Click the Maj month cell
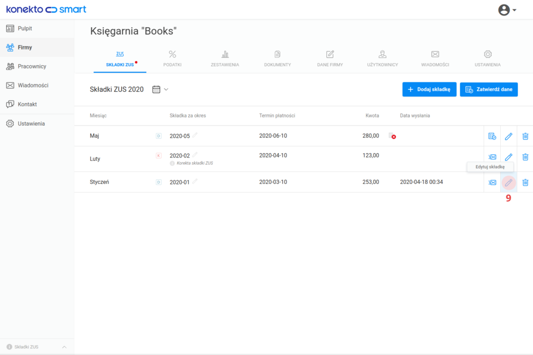 tap(95, 136)
